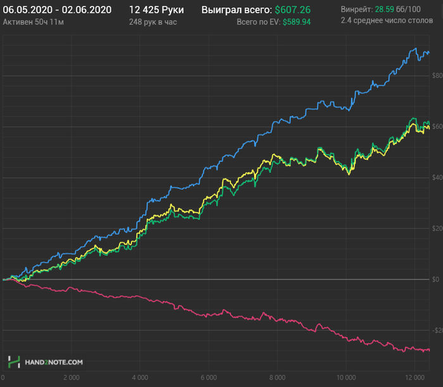The width and height of the screenshot is (443, 387).
Task: Click the $0 y-axis label
Action: point(435,279)
